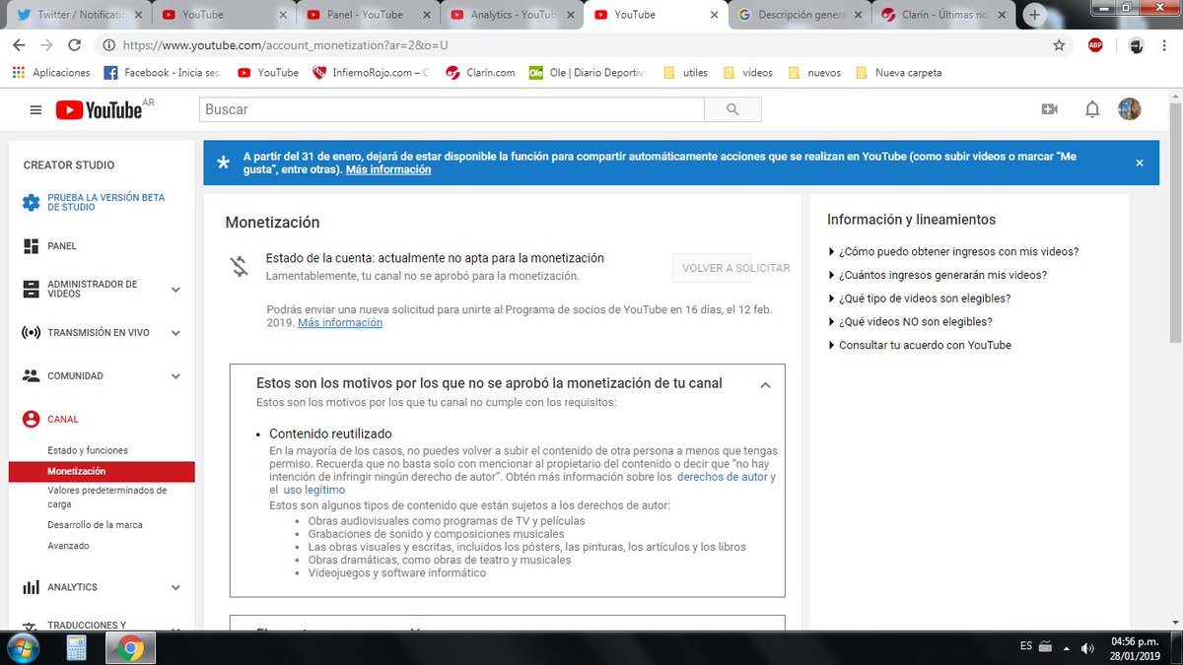Open Avanzado in the Canal menu

68,546
